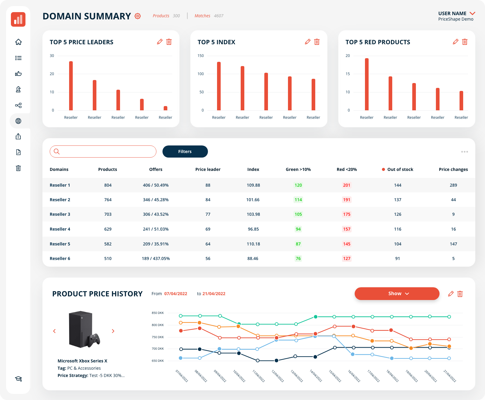Edit the Top 5 Index widget
This screenshot has width=485, height=400.
[308, 42]
